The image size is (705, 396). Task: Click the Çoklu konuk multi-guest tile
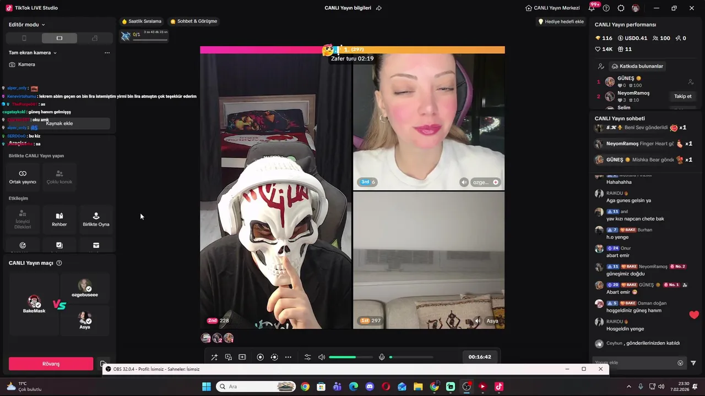tap(59, 177)
